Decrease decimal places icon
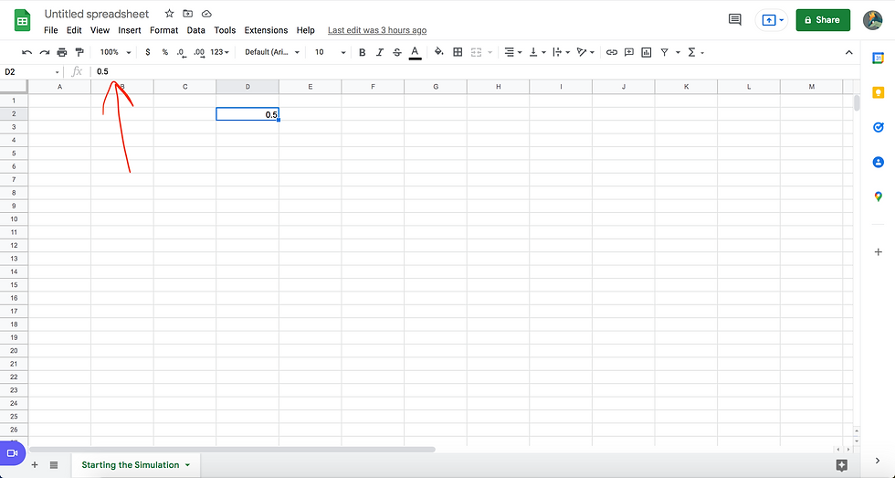 tap(181, 52)
